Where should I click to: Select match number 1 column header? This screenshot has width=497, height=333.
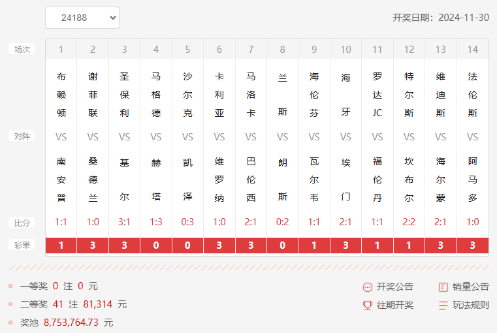point(61,50)
